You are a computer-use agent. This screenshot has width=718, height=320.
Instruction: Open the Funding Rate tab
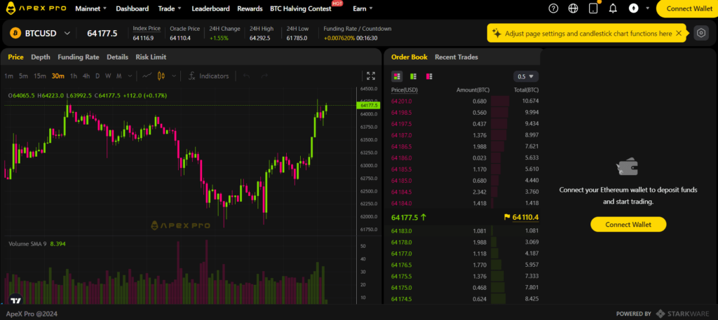pyautogui.click(x=79, y=57)
